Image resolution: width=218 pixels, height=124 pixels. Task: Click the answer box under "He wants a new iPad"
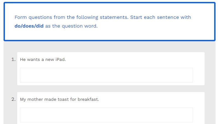coord(106,75)
